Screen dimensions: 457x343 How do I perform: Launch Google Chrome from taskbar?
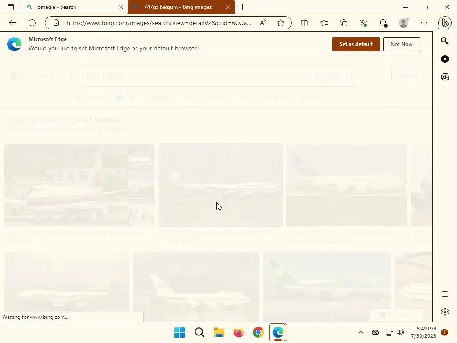pos(258,332)
